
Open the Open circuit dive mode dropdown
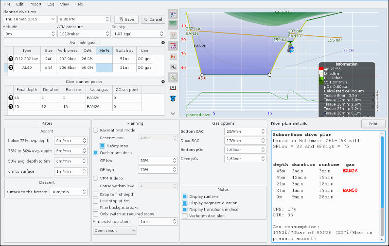[115, 231]
